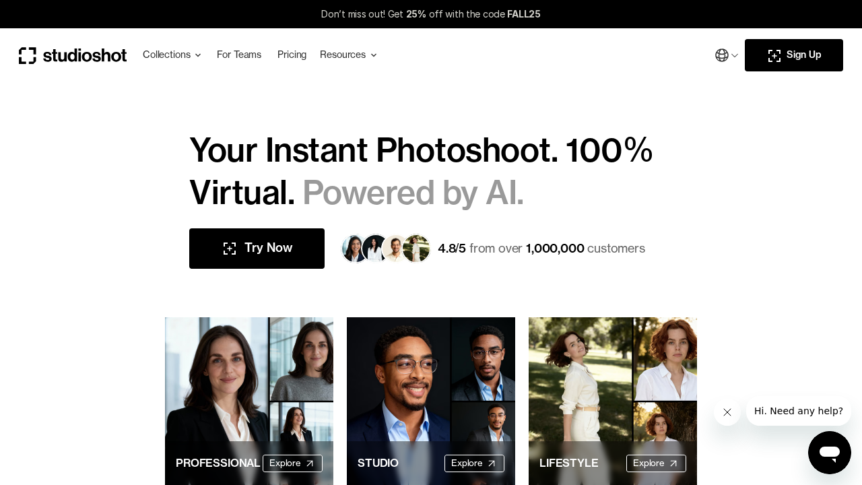The image size is (862, 485).
Task: Click the Try Now button
Action: pos(257,249)
